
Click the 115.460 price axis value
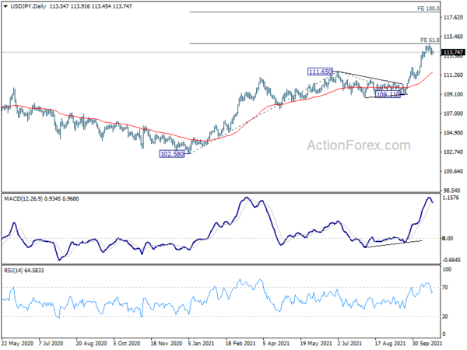453,37
